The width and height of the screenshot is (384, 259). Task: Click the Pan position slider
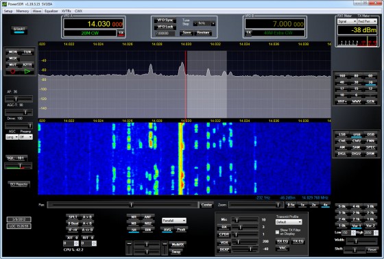coord(123,205)
